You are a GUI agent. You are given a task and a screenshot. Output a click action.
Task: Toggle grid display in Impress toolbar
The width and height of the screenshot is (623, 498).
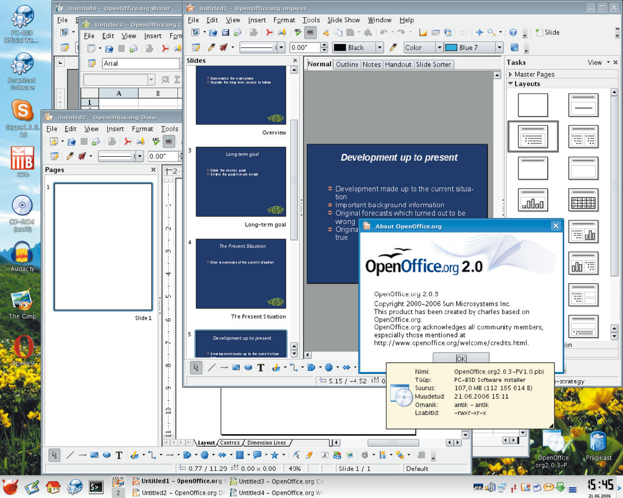(x=463, y=33)
